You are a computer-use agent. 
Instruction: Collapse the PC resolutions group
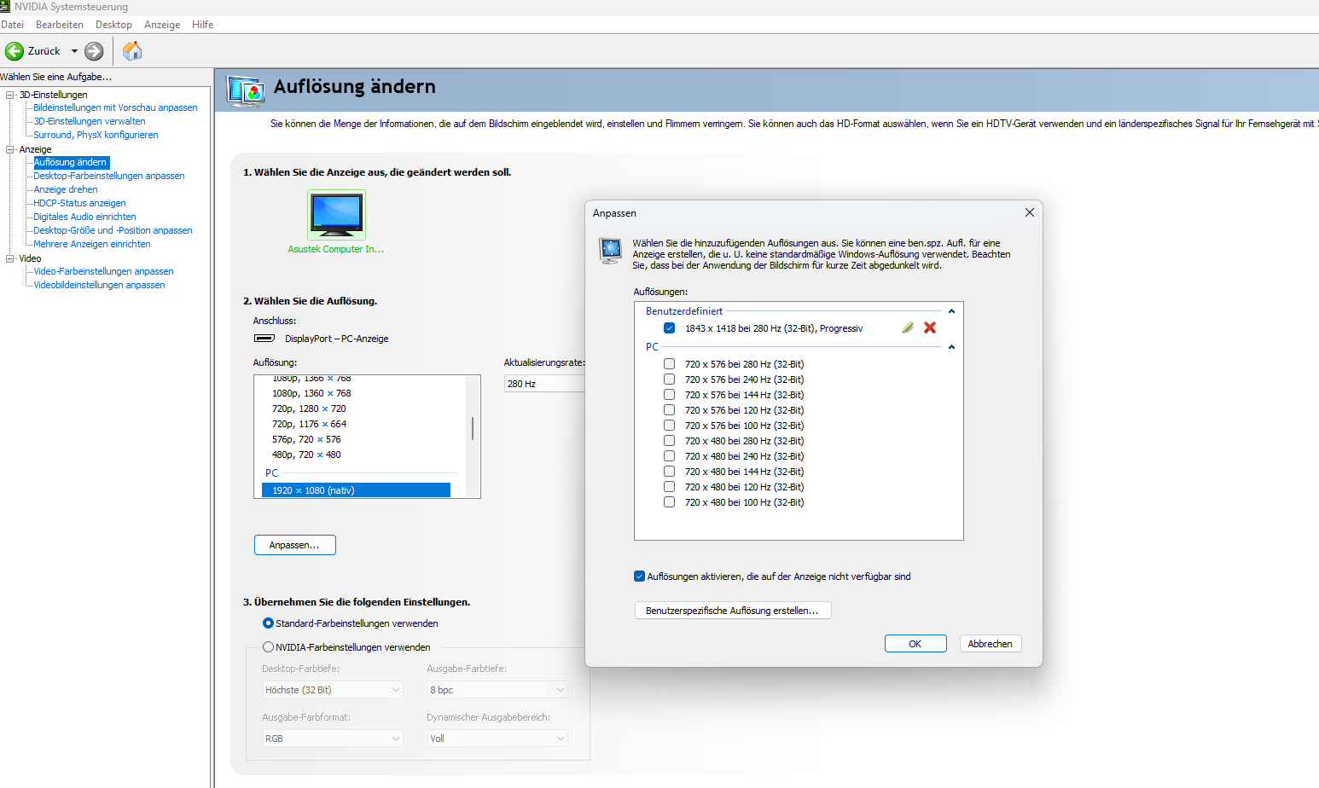(x=951, y=347)
